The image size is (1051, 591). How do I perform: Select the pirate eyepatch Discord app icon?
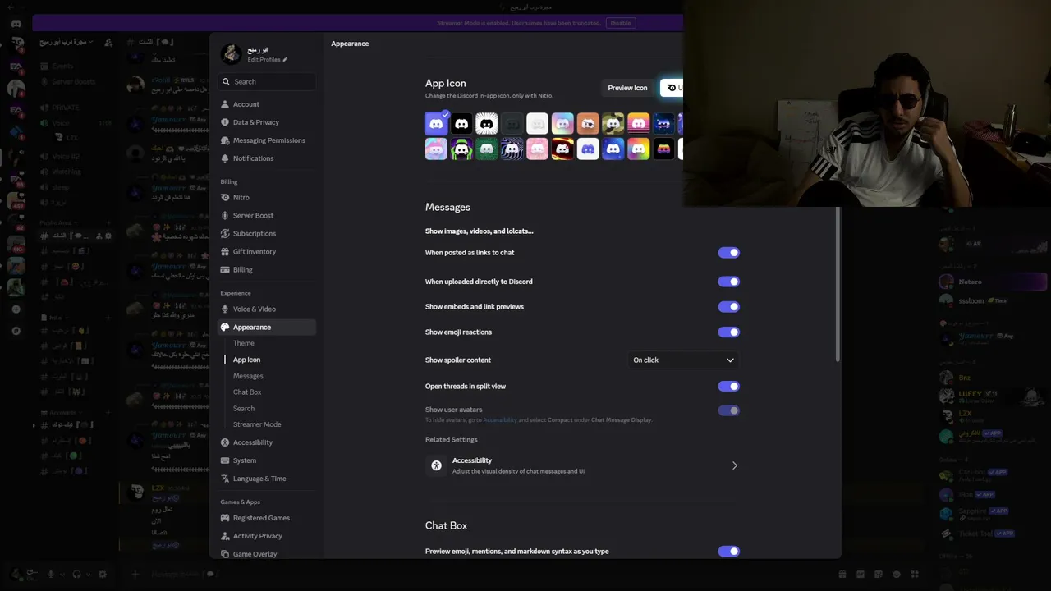pos(588,123)
